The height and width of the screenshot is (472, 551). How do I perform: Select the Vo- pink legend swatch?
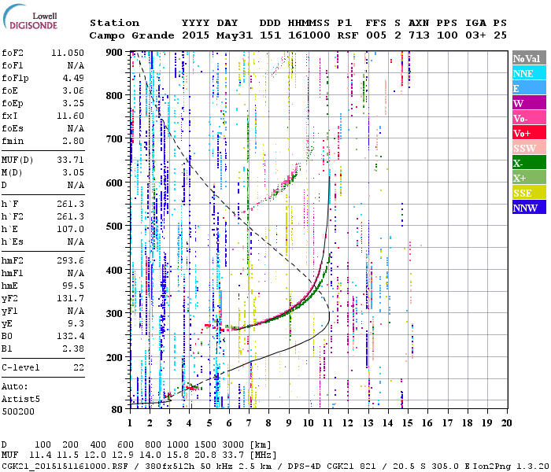[529, 118]
